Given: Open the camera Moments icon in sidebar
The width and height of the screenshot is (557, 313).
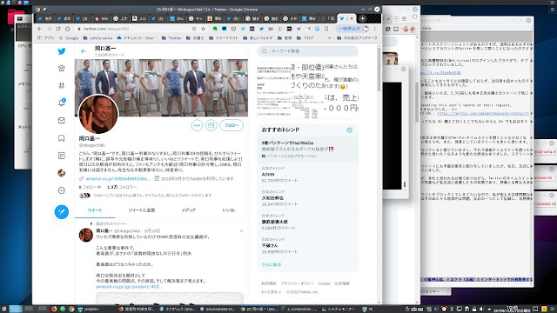Looking at the screenshot, I should coord(62,68).
